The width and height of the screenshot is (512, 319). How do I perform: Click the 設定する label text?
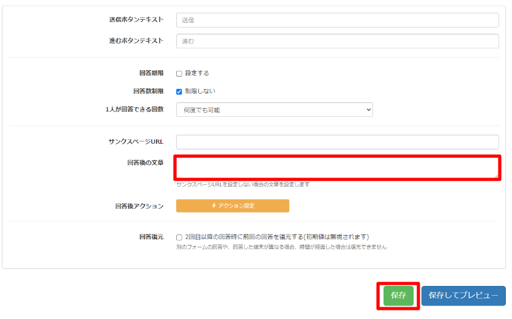click(197, 73)
